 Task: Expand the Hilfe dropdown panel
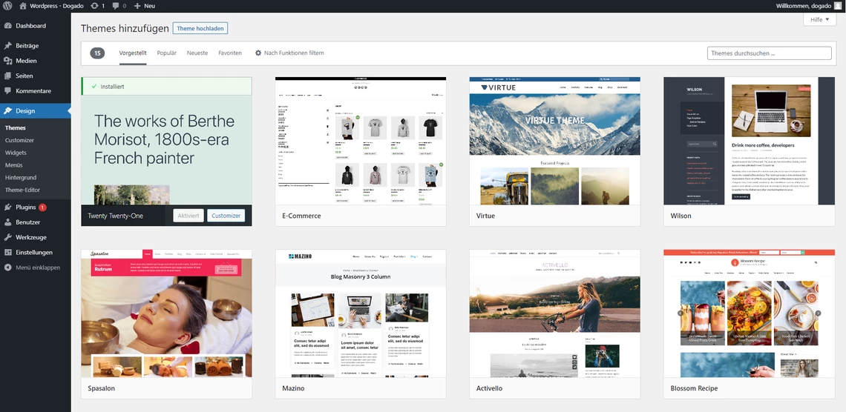[819, 20]
